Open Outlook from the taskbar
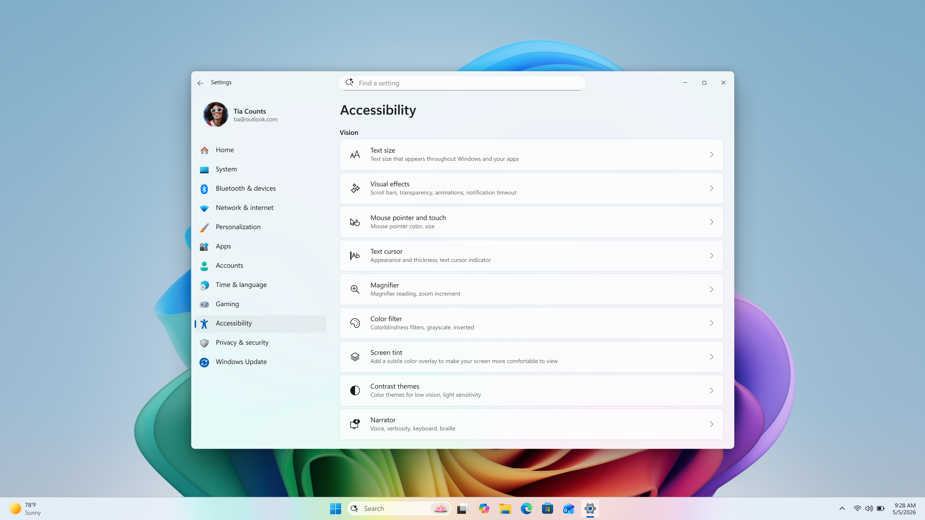The width and height of the screenshot is (925, 520). [x=569, y=508]
